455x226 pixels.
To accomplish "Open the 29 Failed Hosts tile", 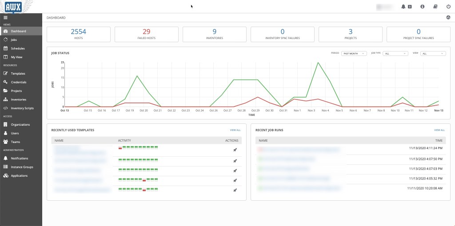I will tap(146, 34).
